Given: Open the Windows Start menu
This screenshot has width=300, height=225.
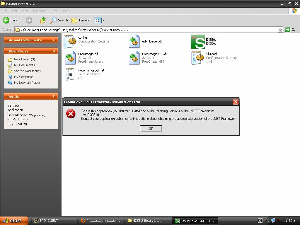Looking at the screenshot, I should tap(14, 221).
